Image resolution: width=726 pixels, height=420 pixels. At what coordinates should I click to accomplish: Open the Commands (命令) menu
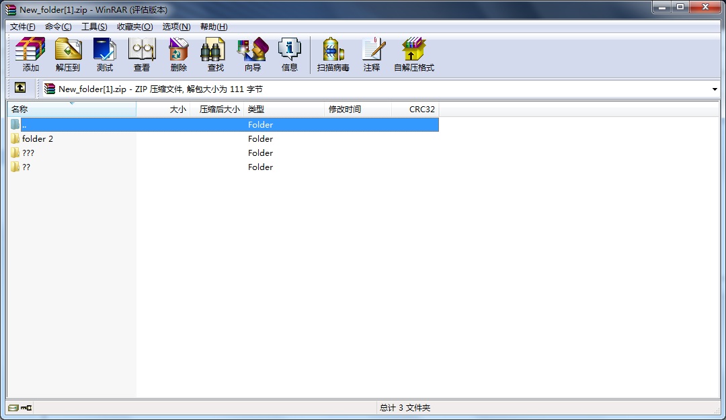click(x=58, y=27)
